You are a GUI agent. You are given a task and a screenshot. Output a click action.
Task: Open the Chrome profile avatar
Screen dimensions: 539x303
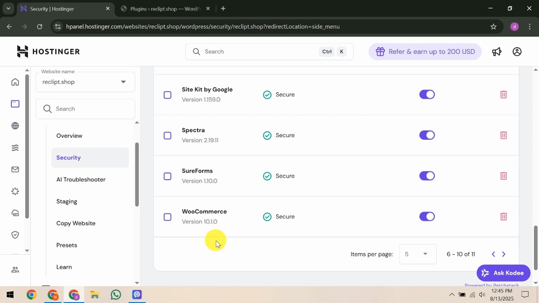point(514,27)
